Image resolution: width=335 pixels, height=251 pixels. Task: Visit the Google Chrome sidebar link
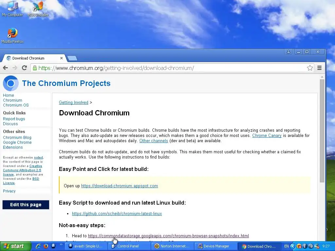click(x=17, y=142)
